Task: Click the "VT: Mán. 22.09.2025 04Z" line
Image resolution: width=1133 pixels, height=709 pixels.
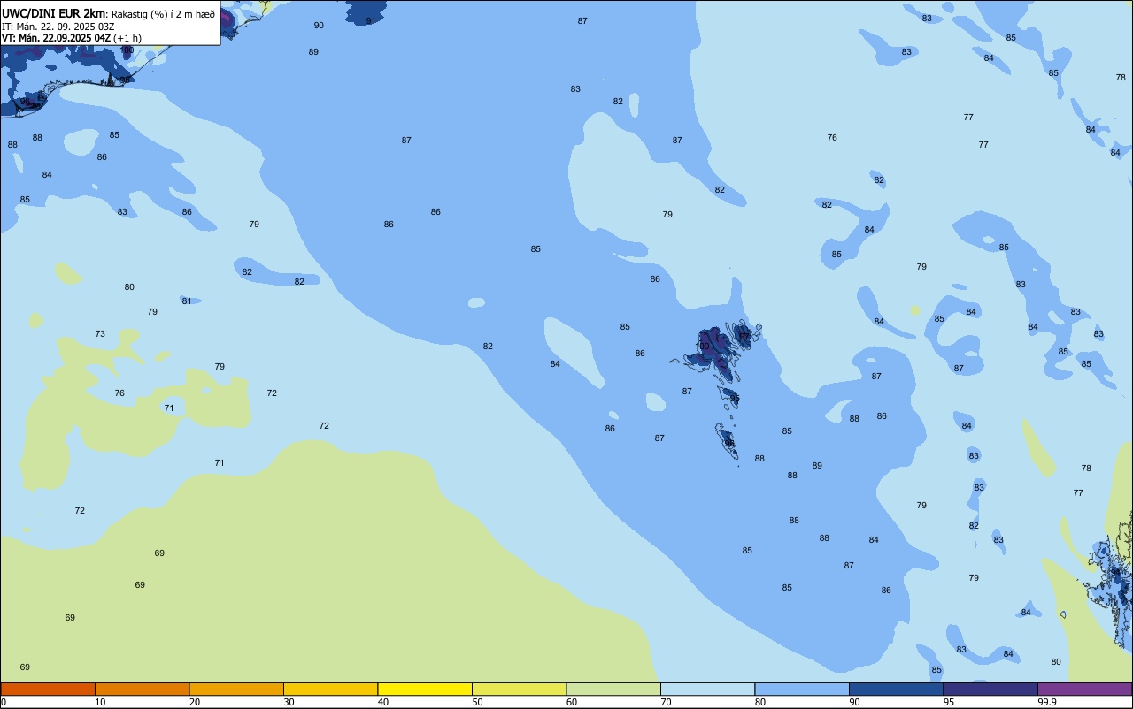Action: (56, 38)
